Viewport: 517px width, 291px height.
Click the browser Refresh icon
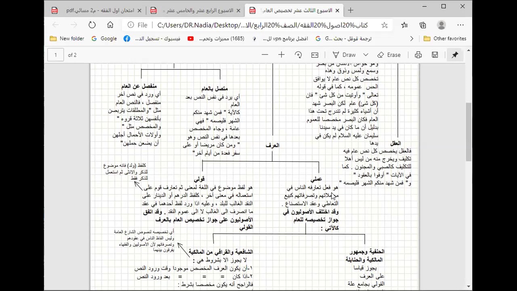coord(92,25)
